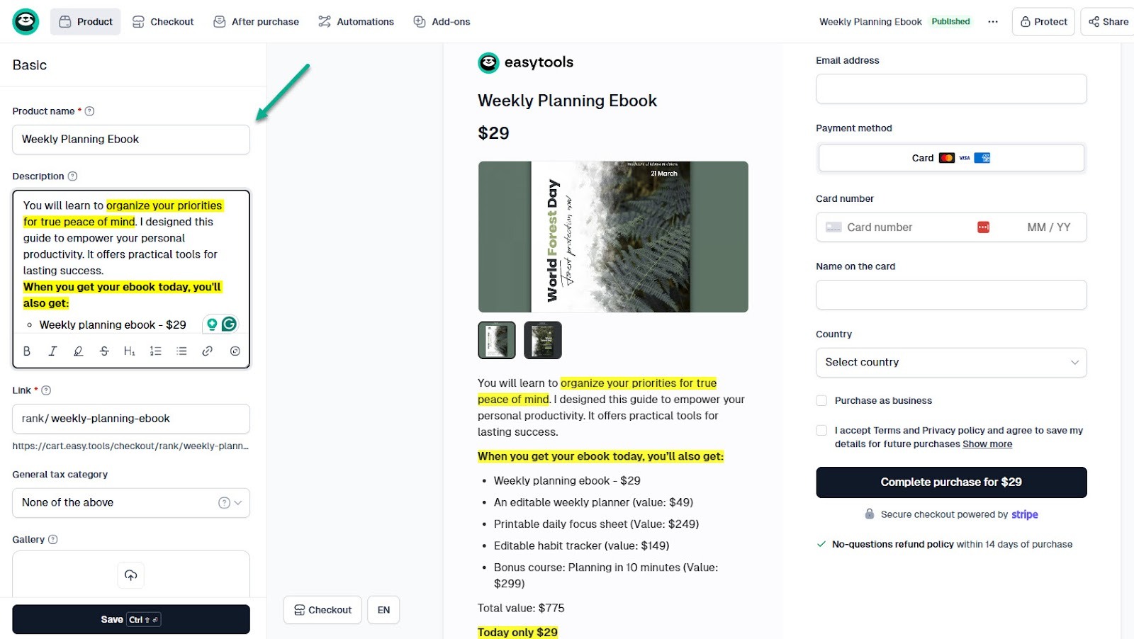Screen dimensions: 1134x639
Task: Apply bold formatting in the description editor
Action: [27, 351]
